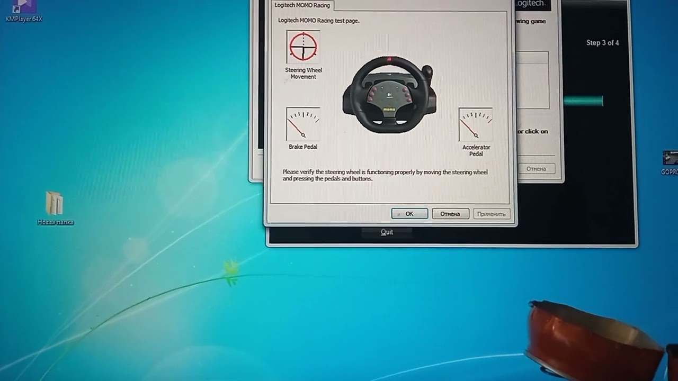Click the Отмена button beside OK
678x381 pixels.
click(450, 214)
